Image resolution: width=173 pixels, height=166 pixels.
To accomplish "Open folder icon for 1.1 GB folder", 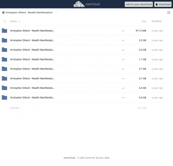I will 4,59.
